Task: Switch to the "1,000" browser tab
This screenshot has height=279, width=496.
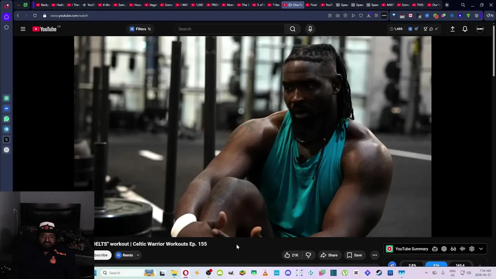Action: coord(198,5)
